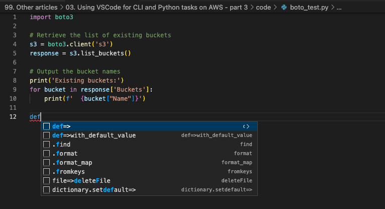Open the 'Using VSCode for CLI' breadcrumb
The height and width of the screenshot is (209, 385).
[x=157, y=8]
